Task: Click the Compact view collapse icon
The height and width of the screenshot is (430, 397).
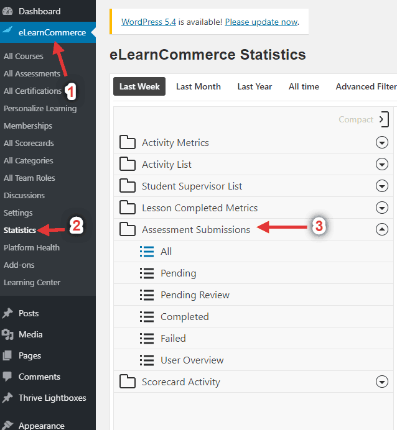Action: tap(384, 119)
